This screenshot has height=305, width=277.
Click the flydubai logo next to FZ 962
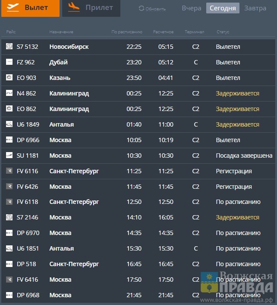pyautogui.click(x=9, y=62)
